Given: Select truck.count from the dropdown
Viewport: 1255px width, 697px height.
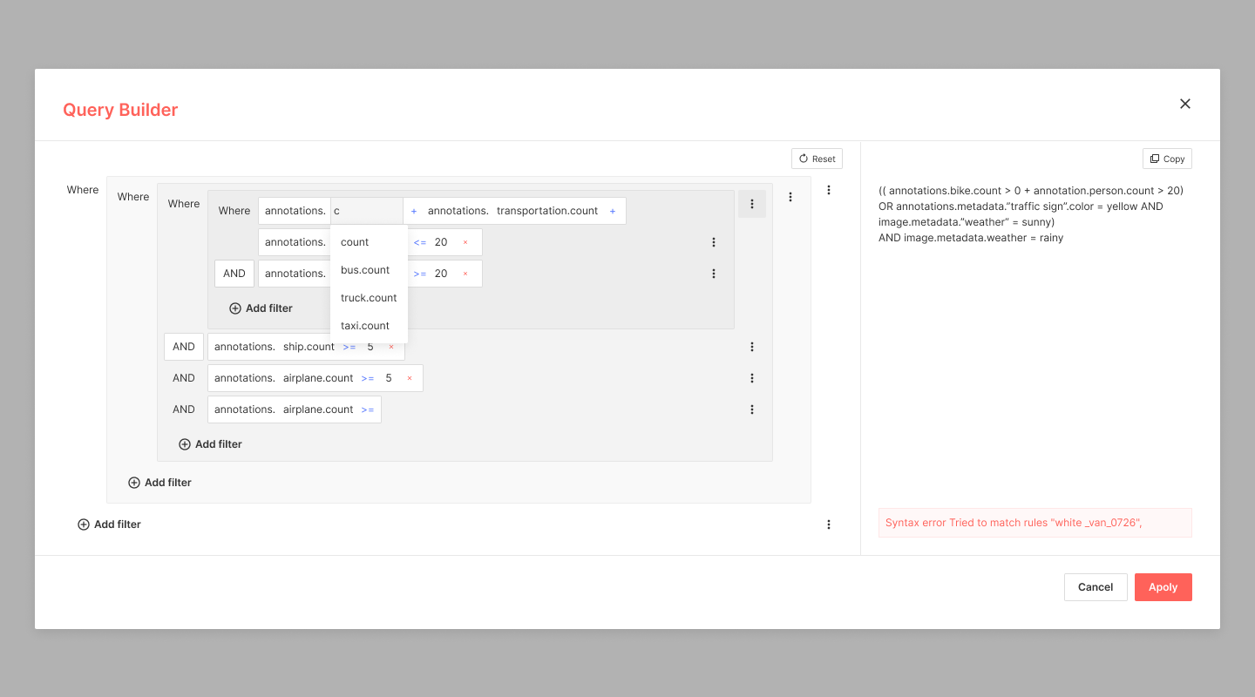Looking at the screenshot, I should tap(368, 297).
